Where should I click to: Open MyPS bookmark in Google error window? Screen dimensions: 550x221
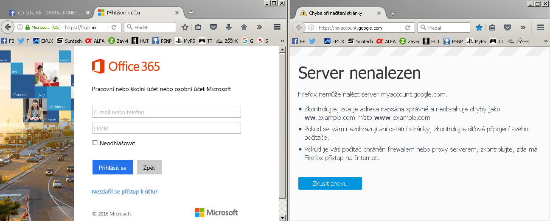click(477, 41)
